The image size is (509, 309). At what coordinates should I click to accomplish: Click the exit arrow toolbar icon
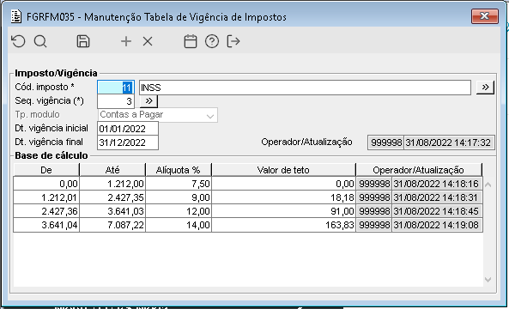coord(233,41)
